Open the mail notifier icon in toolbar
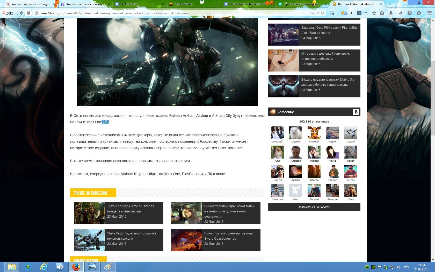 coord(332,13)
